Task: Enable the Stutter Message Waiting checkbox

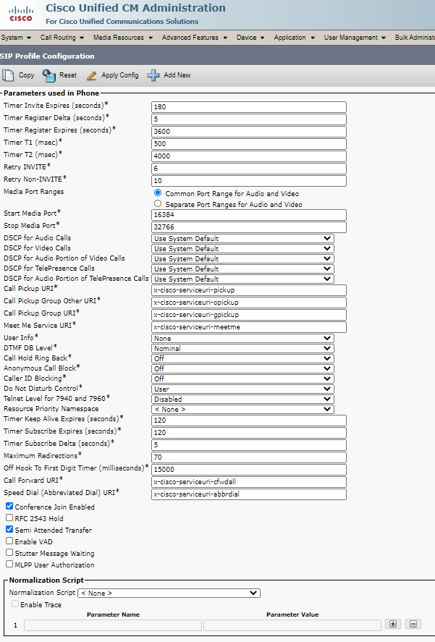Action: [9, 552]
